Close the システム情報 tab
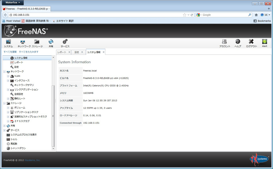This screenshot has width=273, height=169. point(103,52)
